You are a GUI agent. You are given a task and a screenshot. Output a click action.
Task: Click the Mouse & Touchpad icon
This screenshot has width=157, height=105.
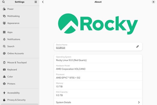click(x=4, y=62)
